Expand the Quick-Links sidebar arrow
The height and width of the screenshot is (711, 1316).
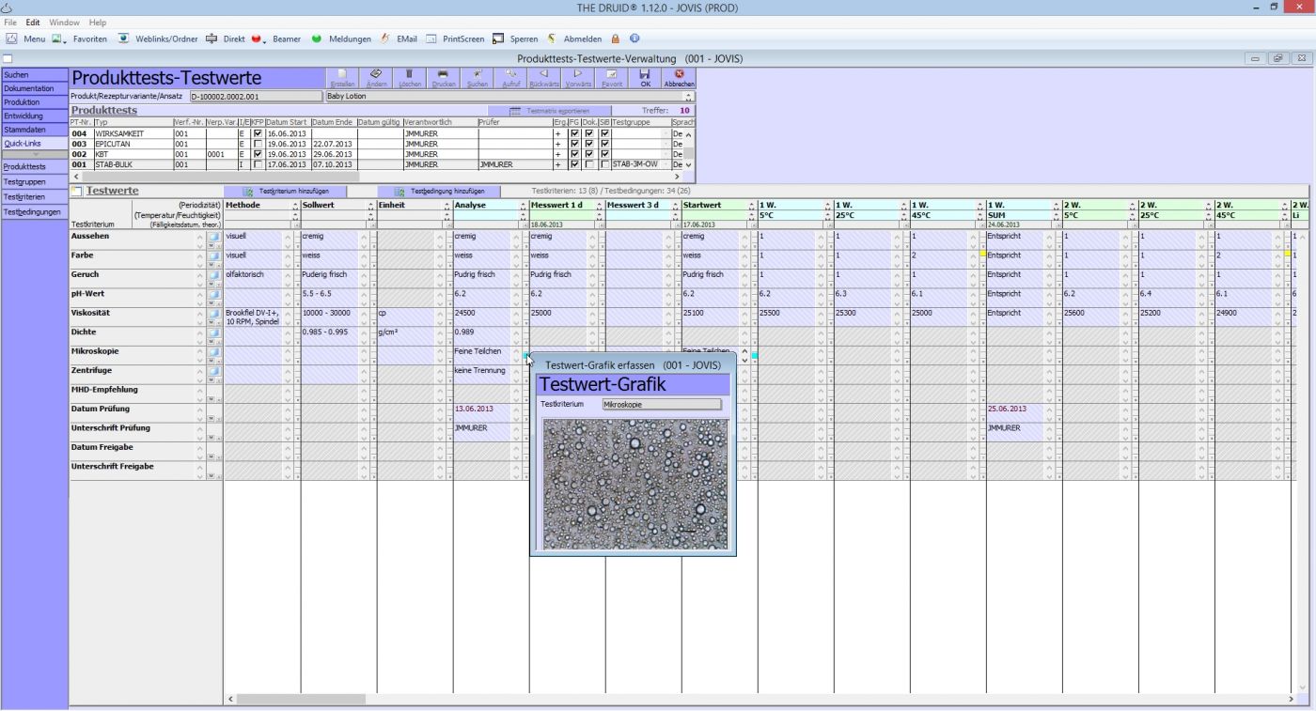(x=35, y=154)
